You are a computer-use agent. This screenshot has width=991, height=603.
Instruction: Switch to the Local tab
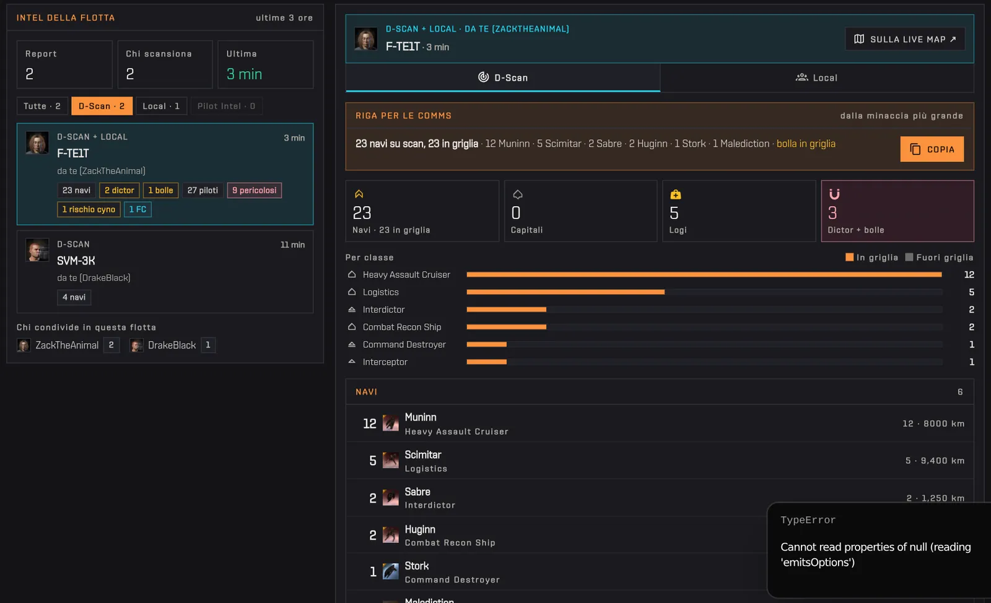click(x=817, y=77)
